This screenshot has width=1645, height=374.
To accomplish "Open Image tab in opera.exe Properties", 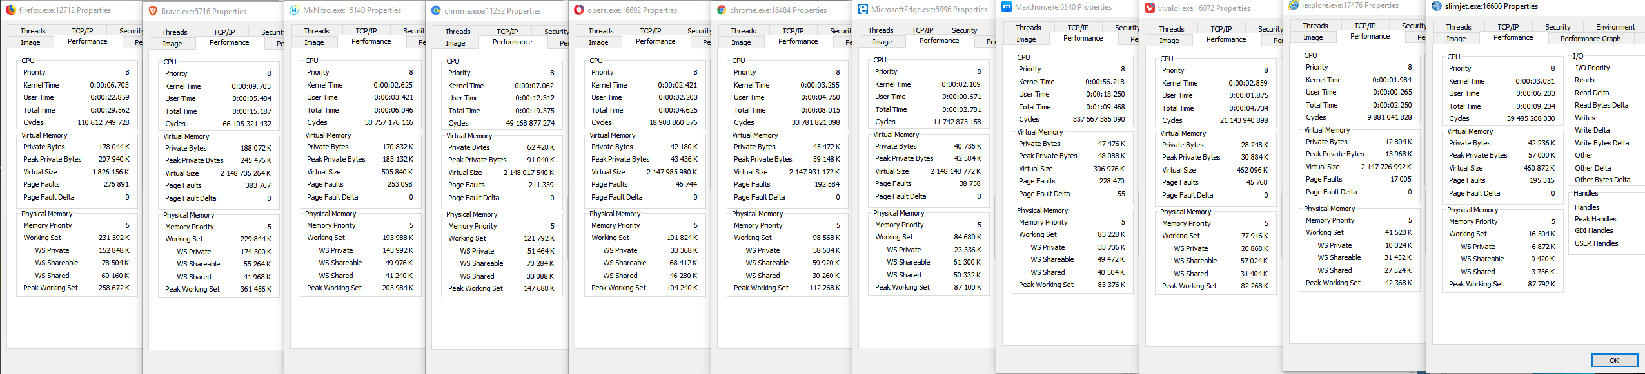I will click(x=598, y=42).
